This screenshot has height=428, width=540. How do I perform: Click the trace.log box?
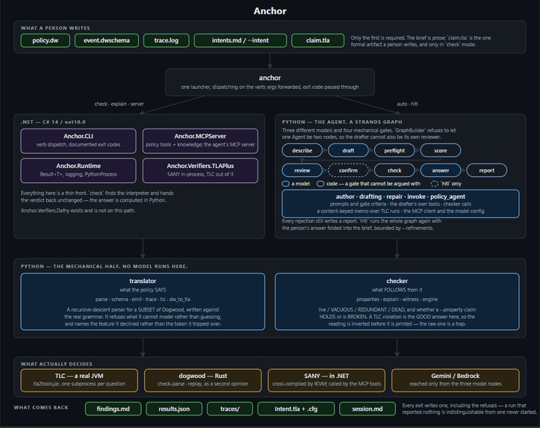[x=167, y=40]
